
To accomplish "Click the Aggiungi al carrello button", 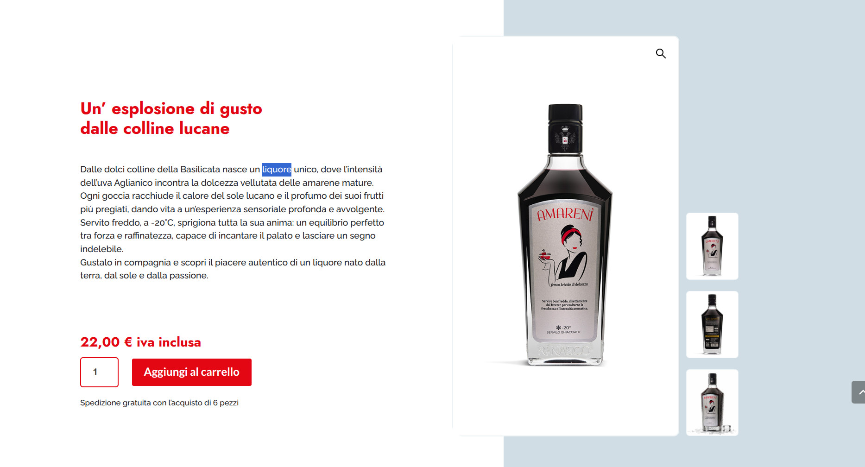I will (x=192, y=372).
